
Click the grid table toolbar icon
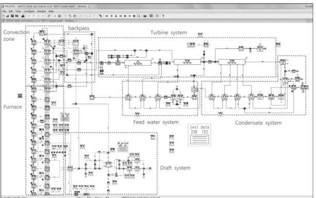(151, 16)
